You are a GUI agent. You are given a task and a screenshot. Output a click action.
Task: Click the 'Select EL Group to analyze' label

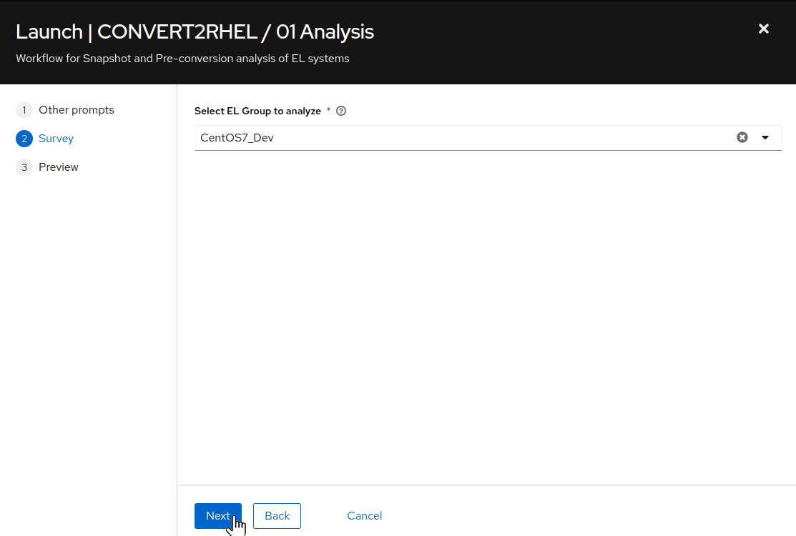[257, 111]
